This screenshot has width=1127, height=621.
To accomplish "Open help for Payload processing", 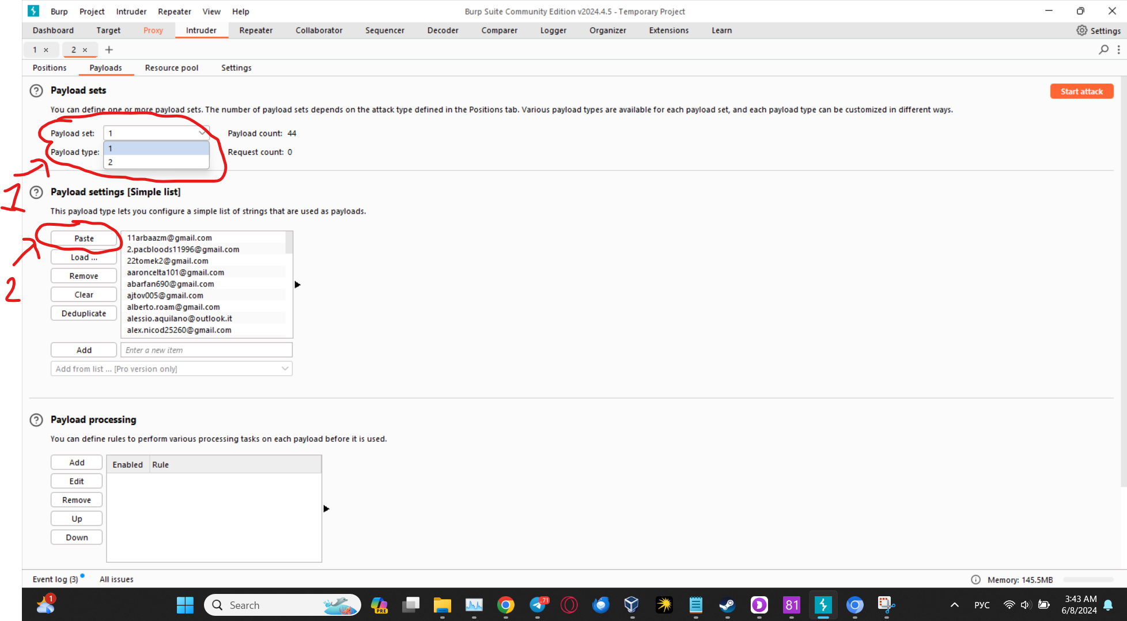I will click(x=36, y=420).
